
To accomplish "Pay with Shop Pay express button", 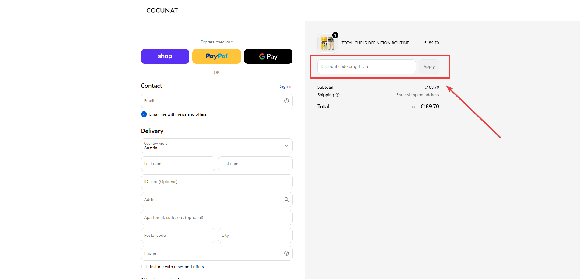I will point(165,56).
